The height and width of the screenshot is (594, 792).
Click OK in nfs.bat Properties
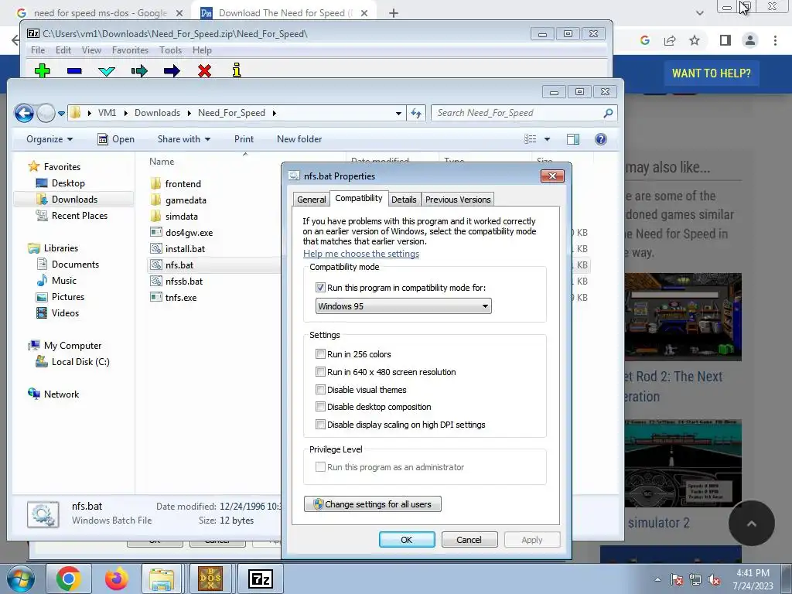point(407,539)
